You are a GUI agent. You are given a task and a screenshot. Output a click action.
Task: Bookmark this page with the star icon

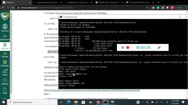pos(147,8)
